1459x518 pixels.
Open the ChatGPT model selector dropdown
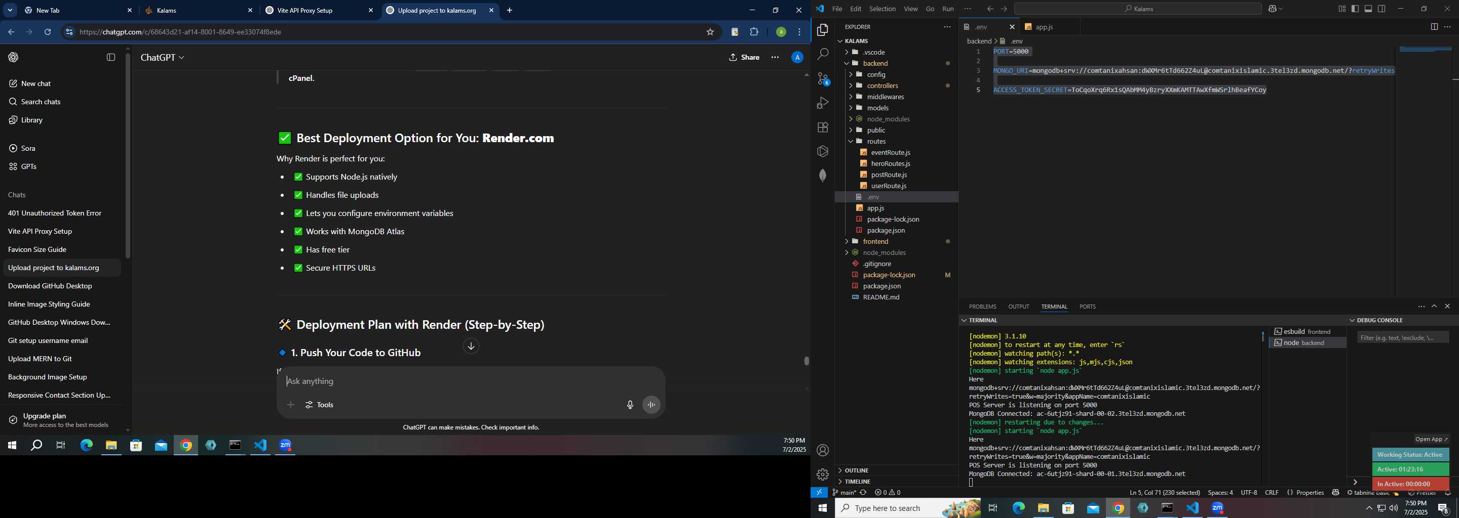pyautogui.click(x=163, y=58)
